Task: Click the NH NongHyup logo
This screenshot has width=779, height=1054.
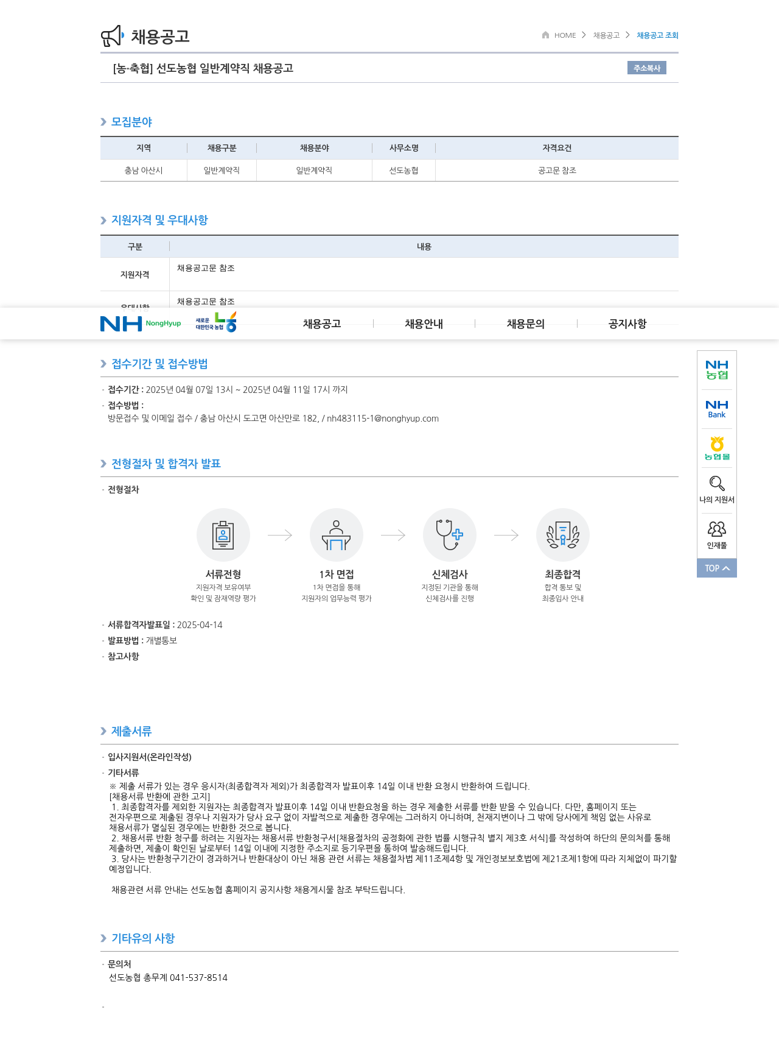Action: 141,324
